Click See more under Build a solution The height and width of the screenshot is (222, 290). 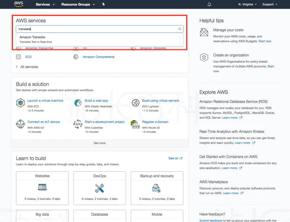[100, 143]
